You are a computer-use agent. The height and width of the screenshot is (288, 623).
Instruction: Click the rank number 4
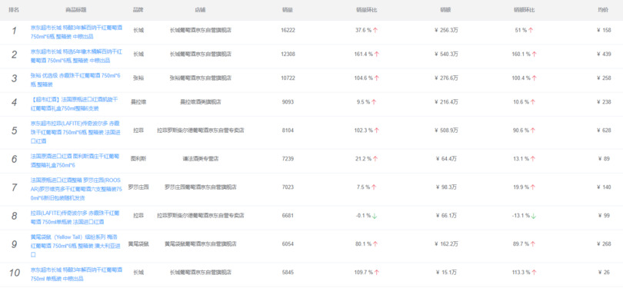coord(15,102)
